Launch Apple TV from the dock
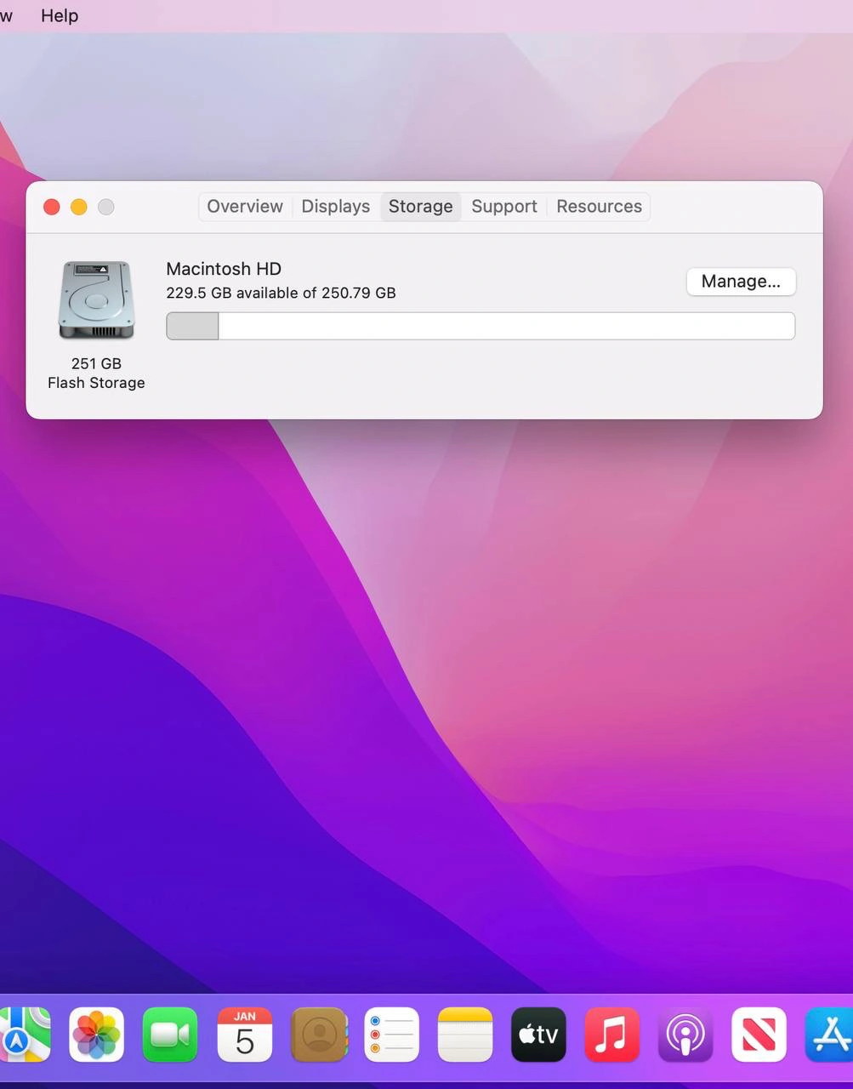The image size is (853, 1089). click(538, 1035)
